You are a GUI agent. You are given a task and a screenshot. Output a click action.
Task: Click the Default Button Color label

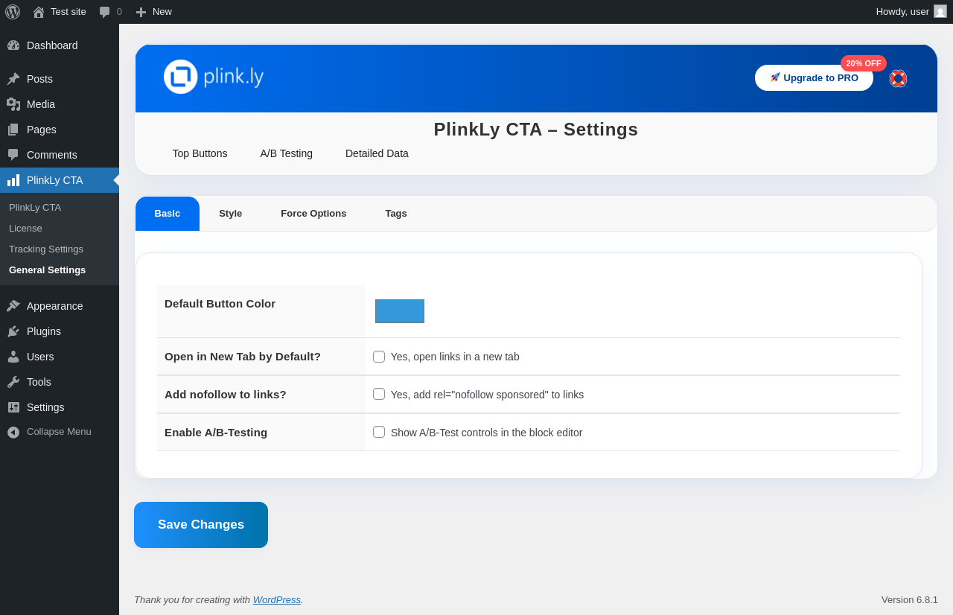220,303
